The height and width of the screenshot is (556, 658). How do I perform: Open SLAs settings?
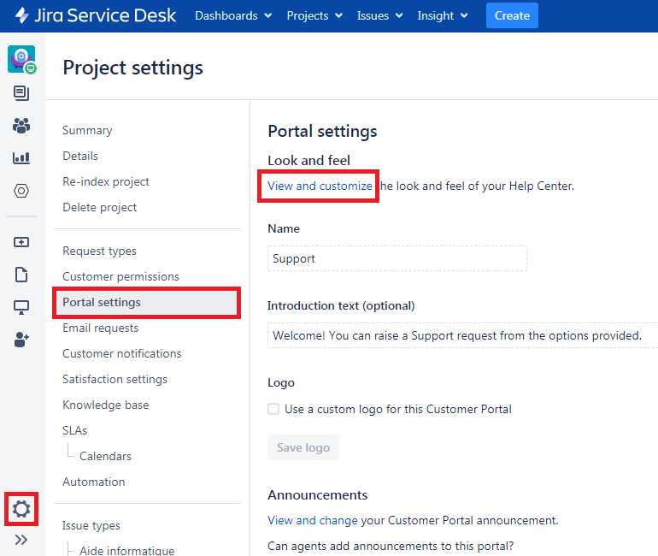[x=74, y=430]
